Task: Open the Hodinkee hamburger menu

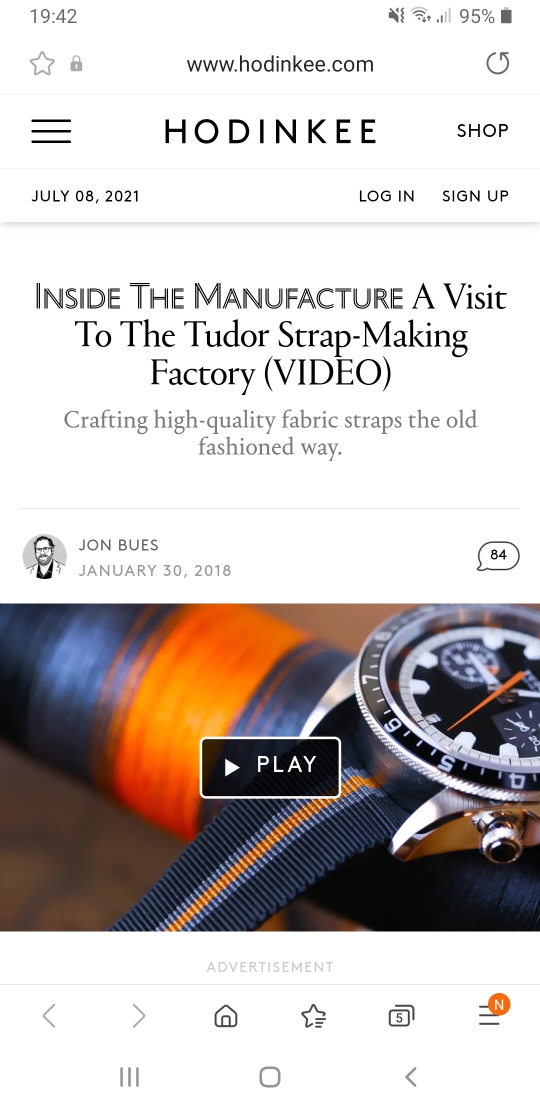Action: pos(51,131)
